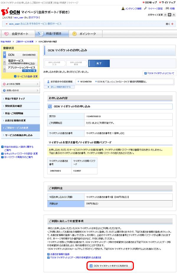Set text size to 大

(174, 15)
